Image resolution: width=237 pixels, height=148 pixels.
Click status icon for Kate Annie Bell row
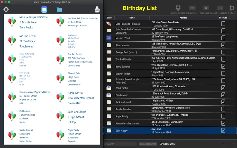109,31
